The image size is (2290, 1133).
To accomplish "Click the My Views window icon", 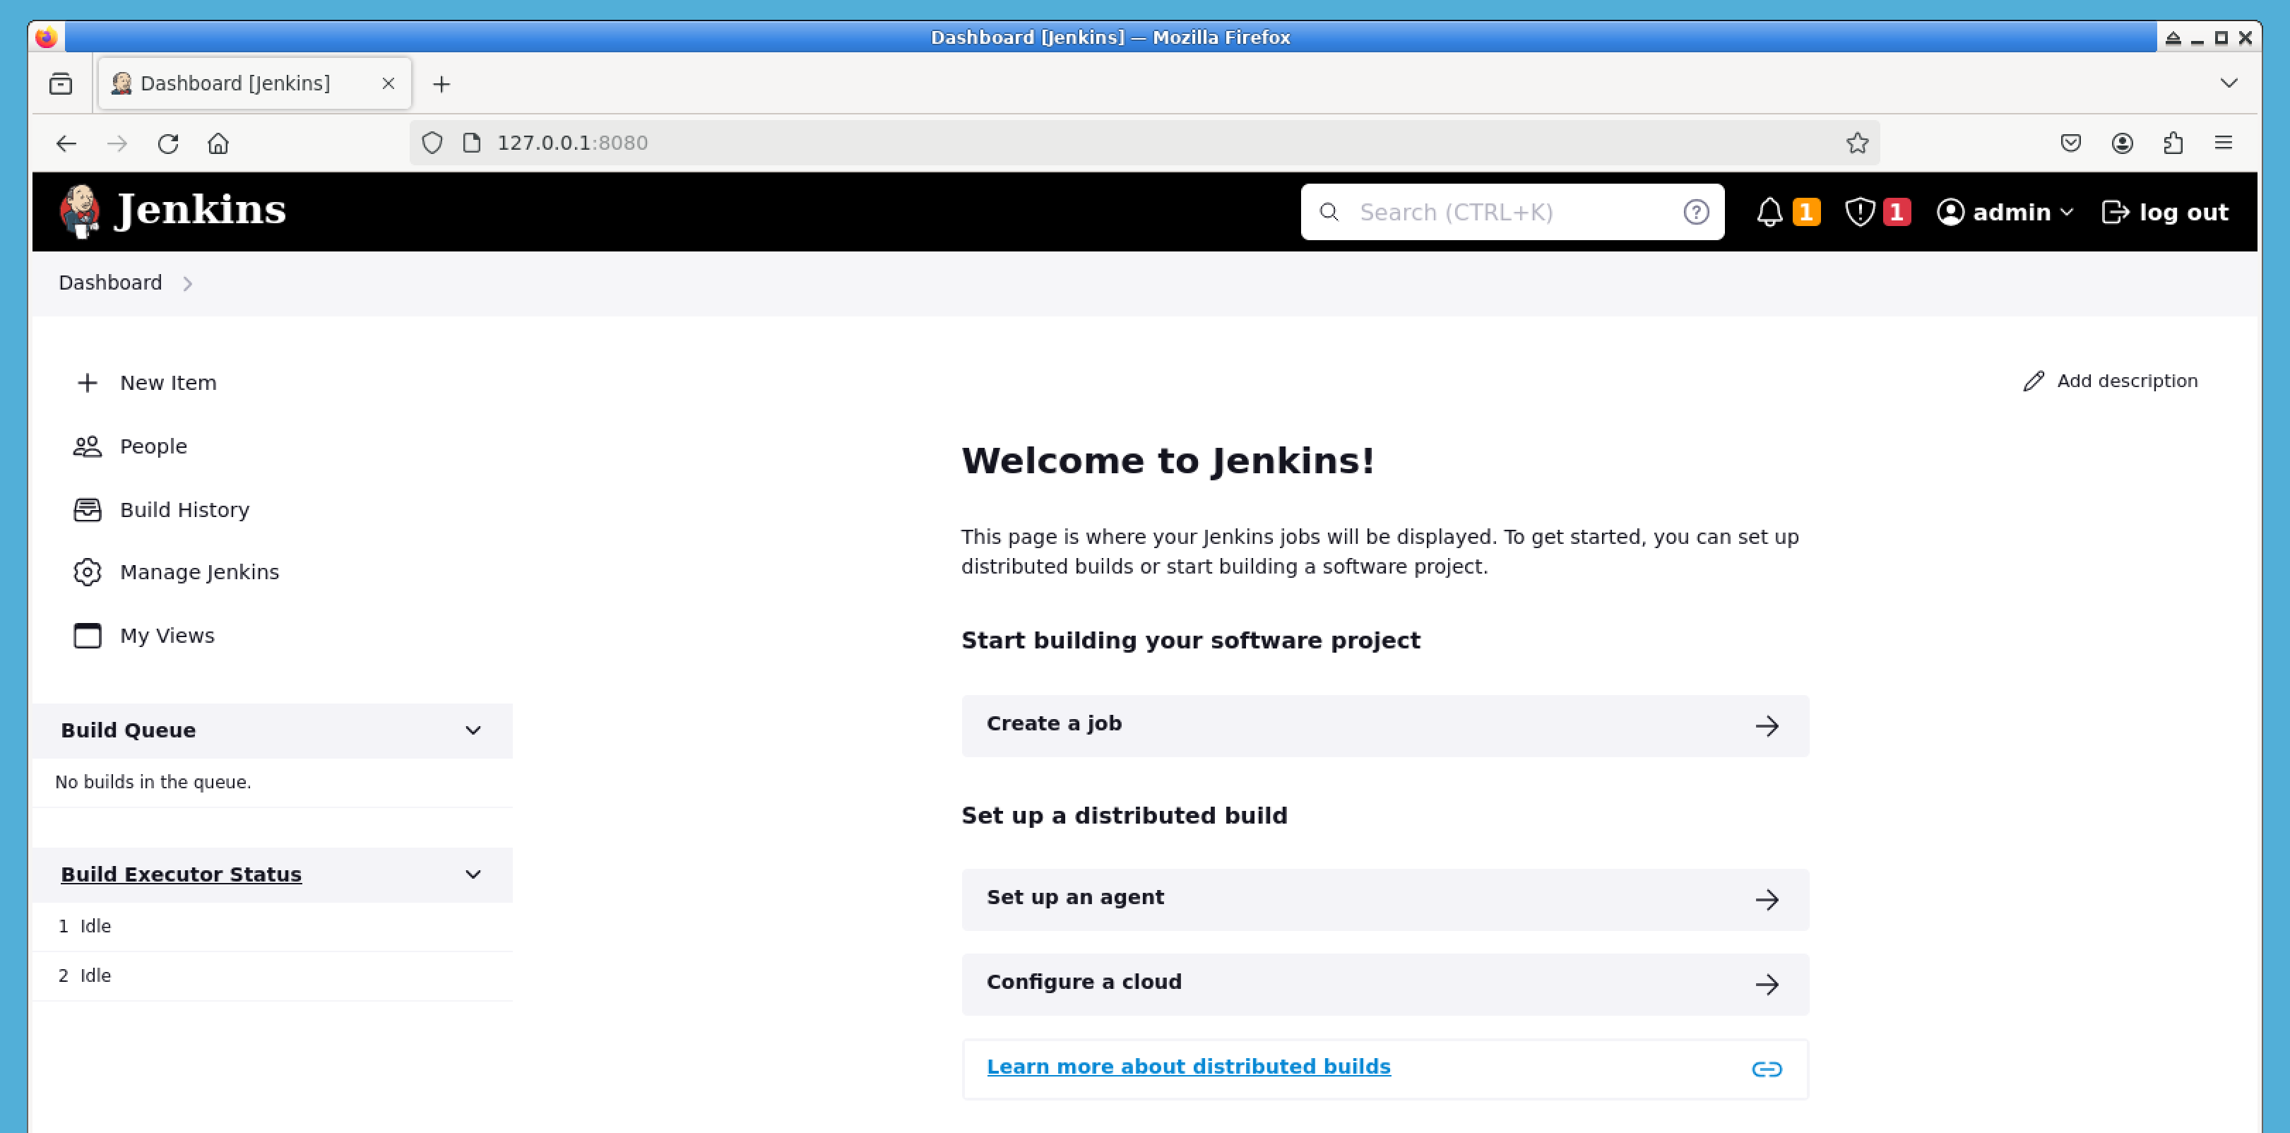I will (x=87, y=636).
